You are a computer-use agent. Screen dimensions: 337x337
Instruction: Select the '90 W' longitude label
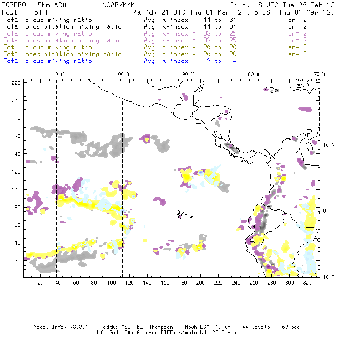[188, 74]
